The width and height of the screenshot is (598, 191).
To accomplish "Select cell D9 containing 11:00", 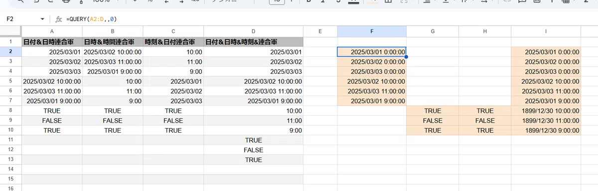I will 253,121.
